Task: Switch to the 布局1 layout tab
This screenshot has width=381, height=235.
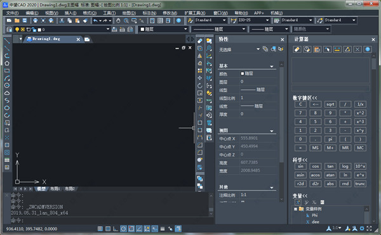Action: click(x=55, y=189)
